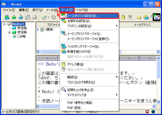Click the Q icon in status bar

[x=147, y=112]
